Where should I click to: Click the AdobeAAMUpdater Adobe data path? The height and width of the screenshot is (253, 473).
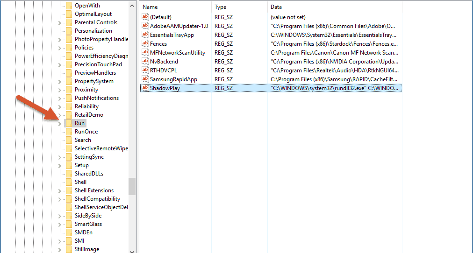tap(333, 26)
